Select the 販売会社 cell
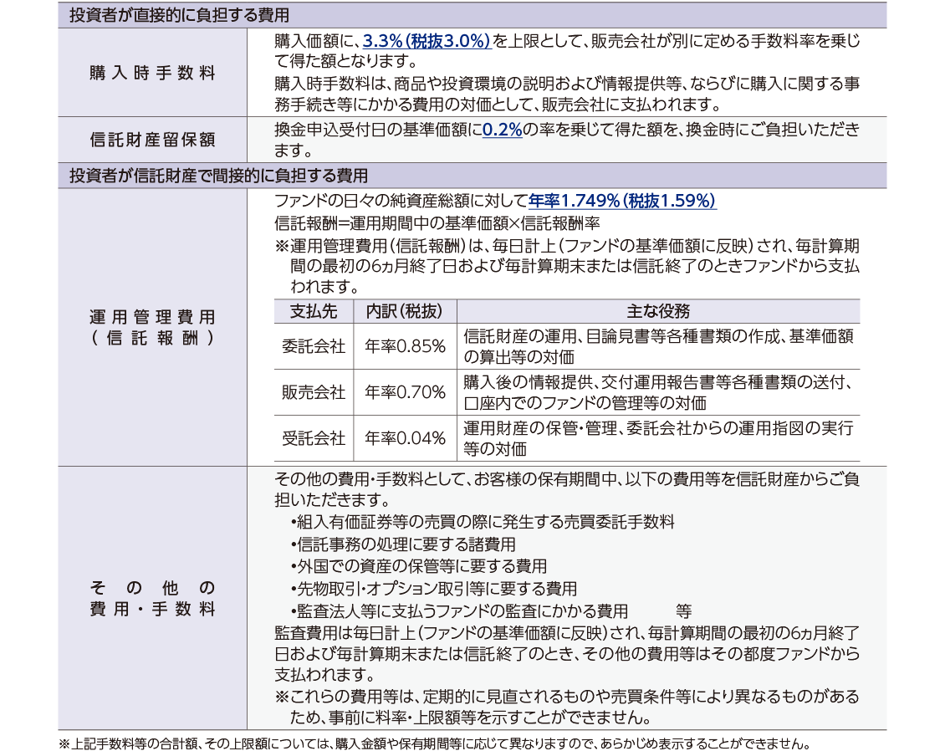This screenshot has width=945, height=751. click(314, 392)
